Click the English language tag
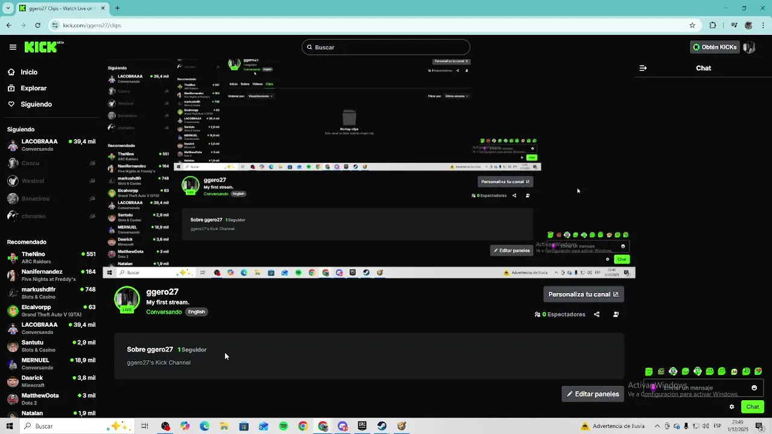 click(x=197, y=312)
